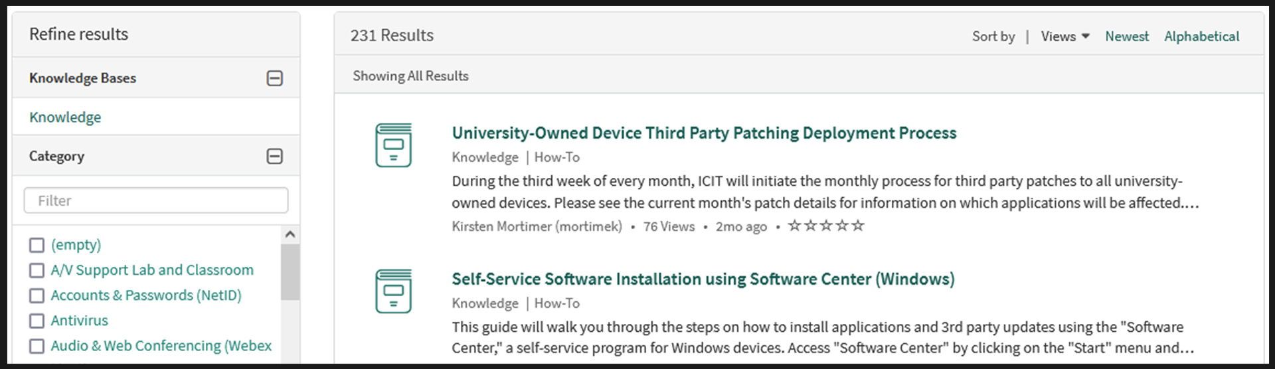
Task: Click the Antivirus category label
Action: tap(79, 321)
